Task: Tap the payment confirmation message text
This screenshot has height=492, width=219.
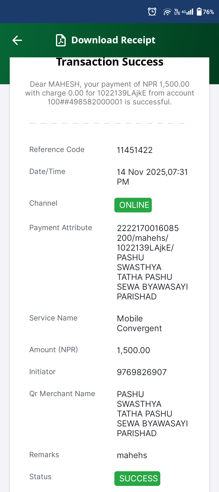Action: [x=109, y=93]
